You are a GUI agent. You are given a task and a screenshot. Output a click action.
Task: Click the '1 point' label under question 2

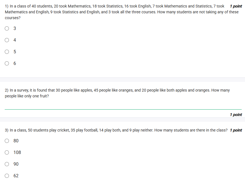click(236, 115)
